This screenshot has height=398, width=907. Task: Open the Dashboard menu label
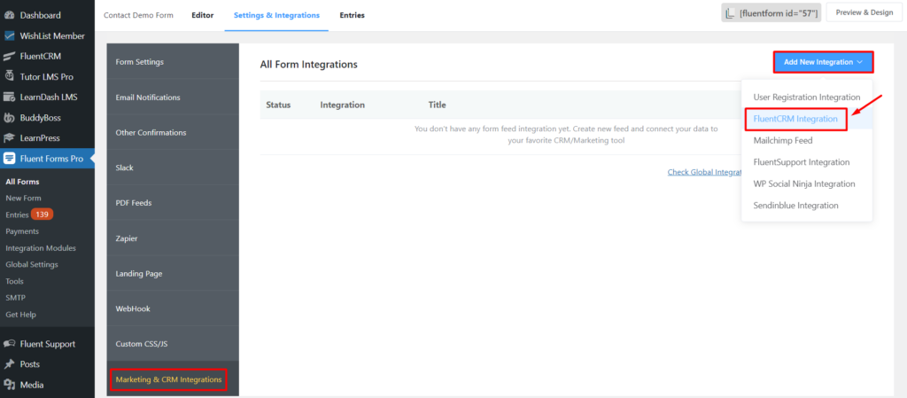click(43, 15)
